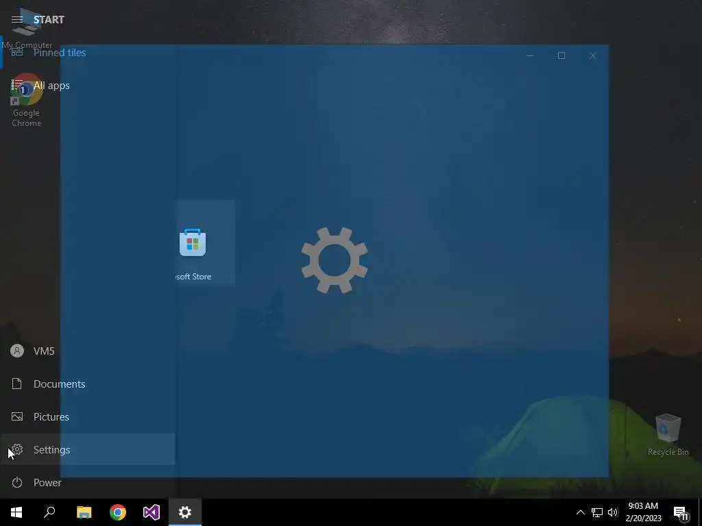This screenshot has width=702, height=526.
Task: Select All apps in Start menu
Action: tap(88, 86)
